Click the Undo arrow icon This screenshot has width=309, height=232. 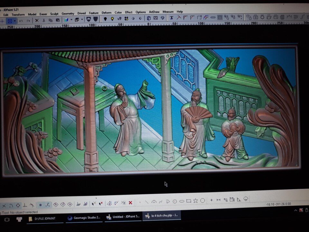tap(21, 21)
